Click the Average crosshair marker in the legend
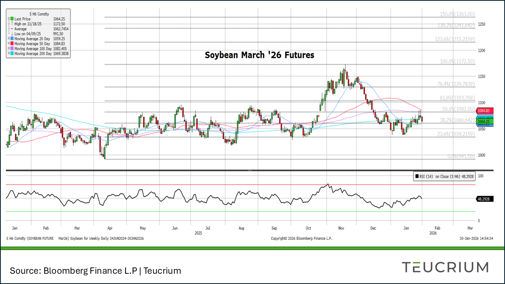 (12, 28)
